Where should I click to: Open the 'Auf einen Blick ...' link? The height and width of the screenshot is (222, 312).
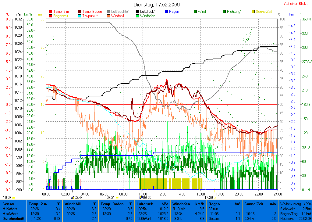[x=295, y=4]
